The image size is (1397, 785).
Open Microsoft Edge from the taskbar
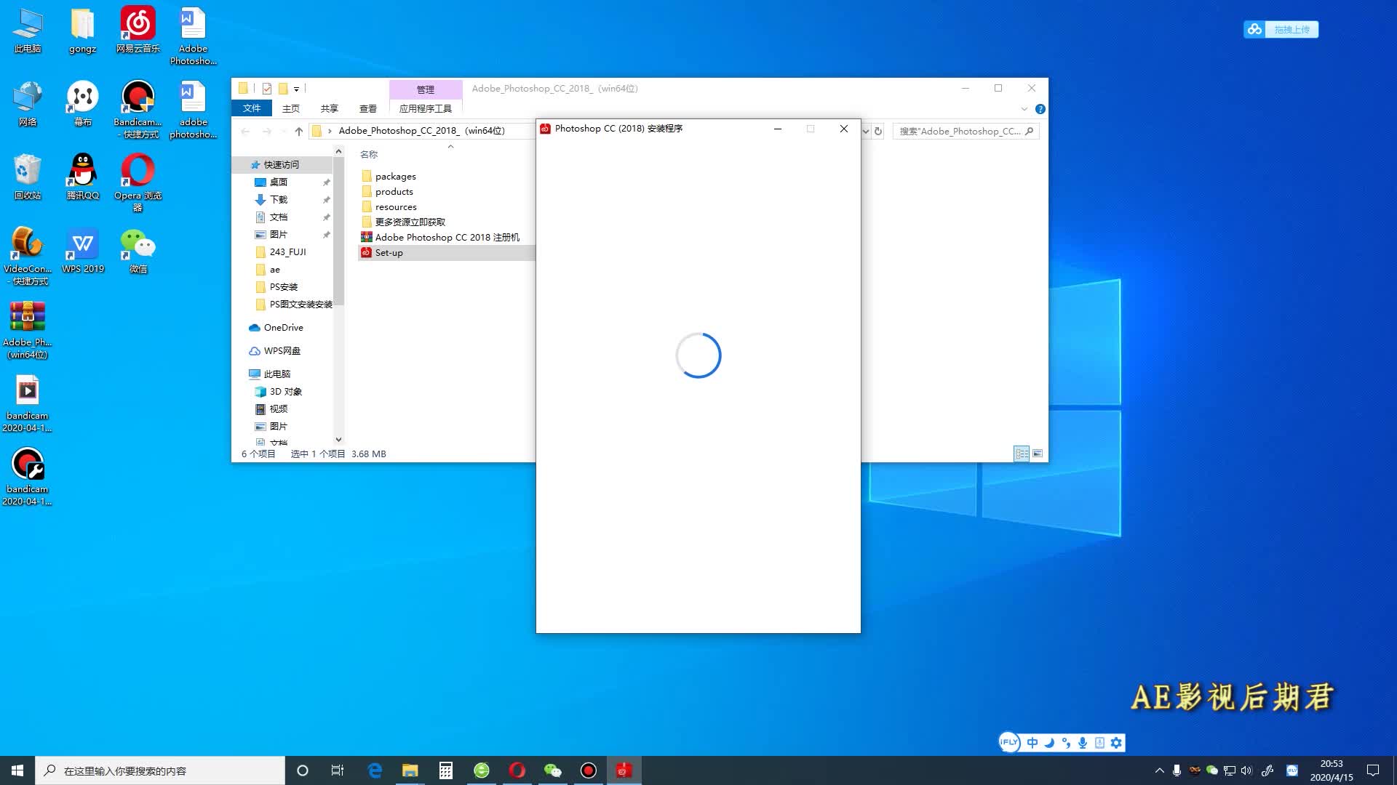(x=375, y=770)
